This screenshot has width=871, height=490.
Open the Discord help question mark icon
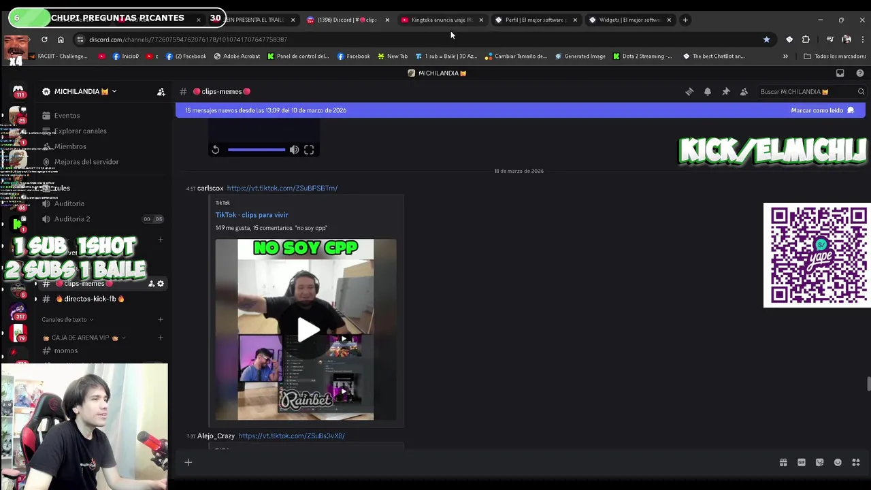[860, 73]
